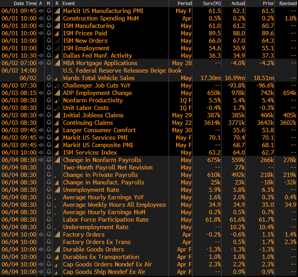Click the relevance bars icon for MBA Mortgage Applications

pos(57,63)
